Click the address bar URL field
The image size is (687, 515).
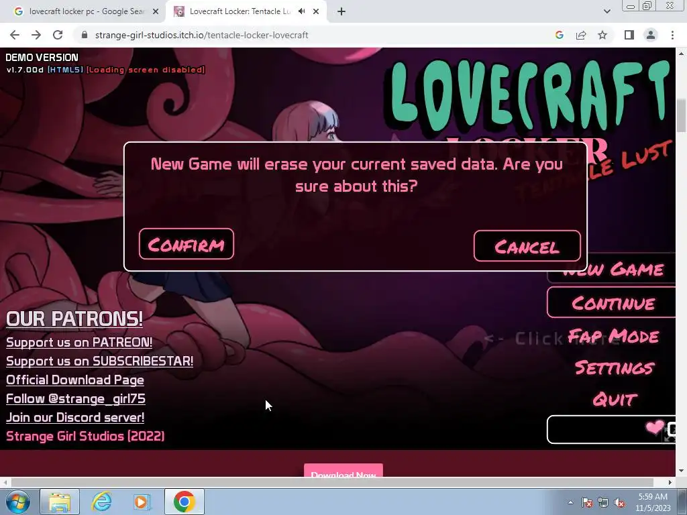pyautogui.click(x=307, y=35)
